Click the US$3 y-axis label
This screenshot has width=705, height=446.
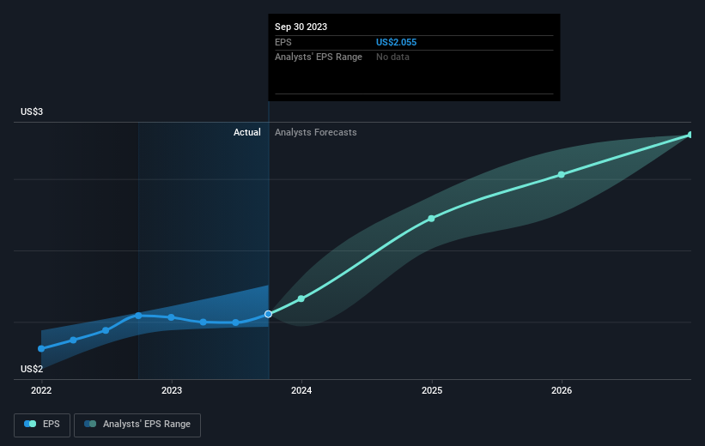[x=33, y=112]
